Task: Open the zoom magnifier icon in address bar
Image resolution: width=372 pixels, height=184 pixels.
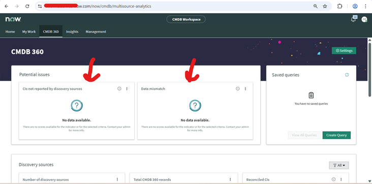Action: (x=316, y=7)
